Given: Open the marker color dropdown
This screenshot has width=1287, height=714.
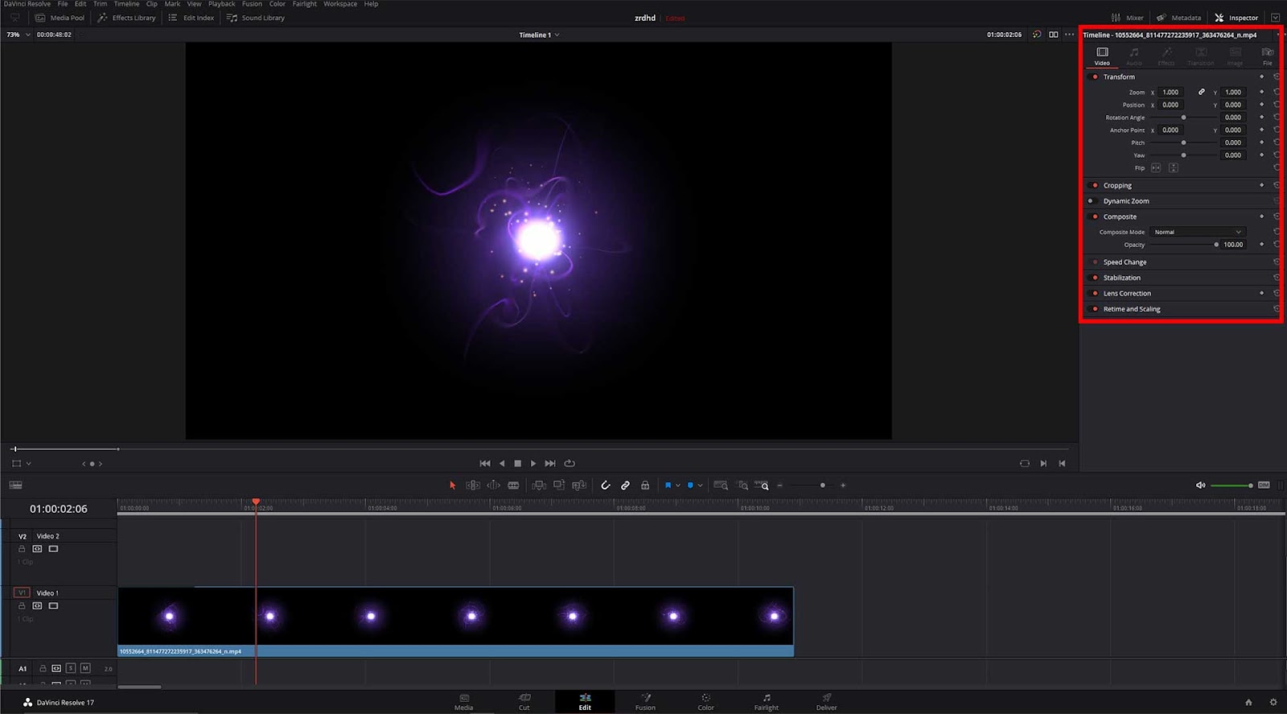Looking at the screenshot, I should coord(701,485).
